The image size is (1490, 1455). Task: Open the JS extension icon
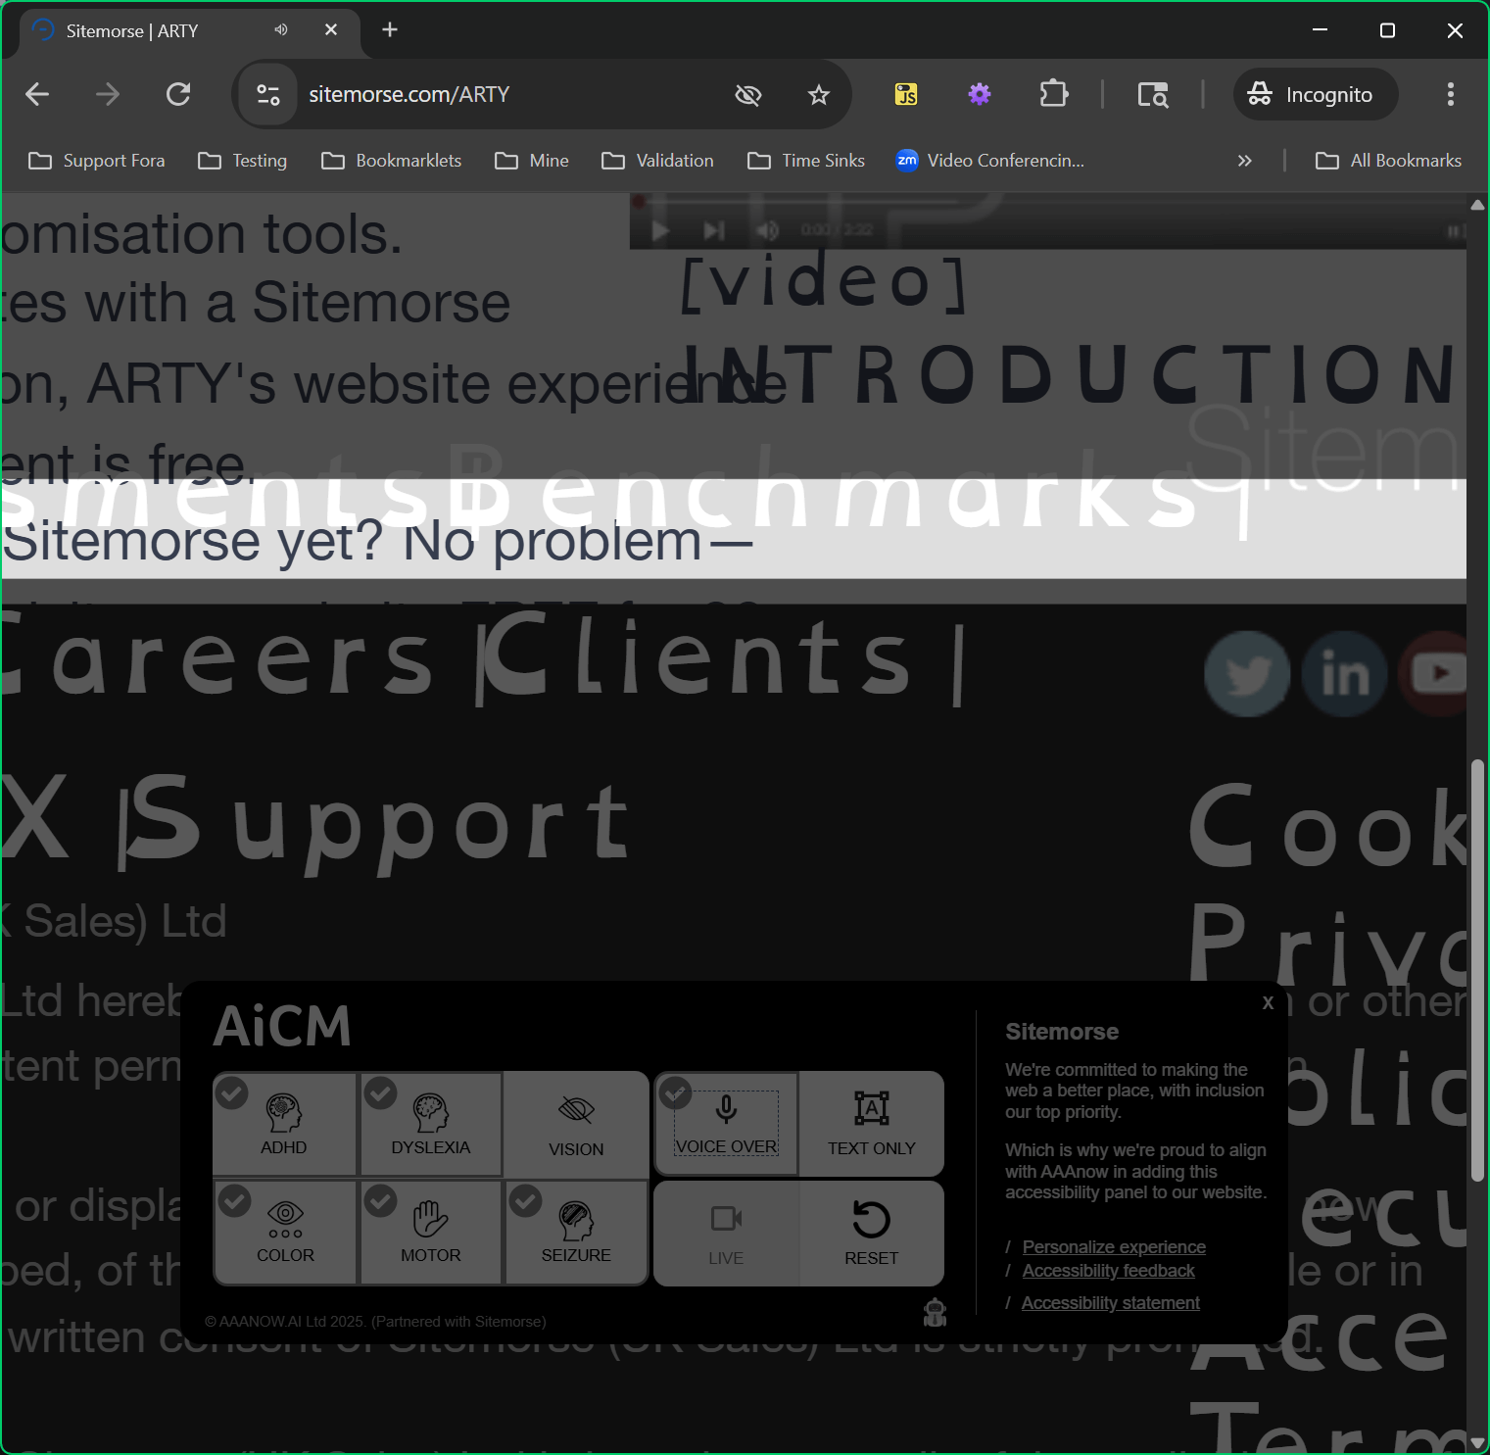coord(906,94)
